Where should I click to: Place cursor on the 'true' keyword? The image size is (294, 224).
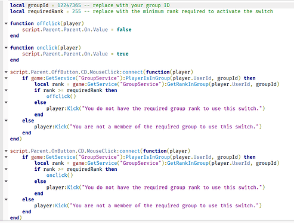pyautogui.click(x=122, y=54)
